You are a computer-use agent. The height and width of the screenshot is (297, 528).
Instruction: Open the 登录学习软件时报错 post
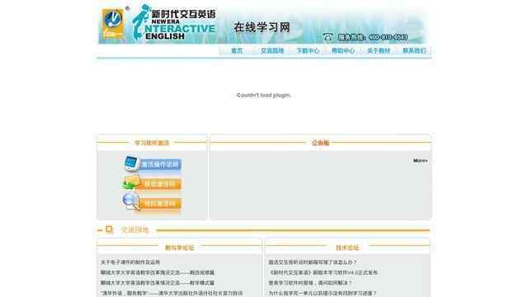[310, 283]
